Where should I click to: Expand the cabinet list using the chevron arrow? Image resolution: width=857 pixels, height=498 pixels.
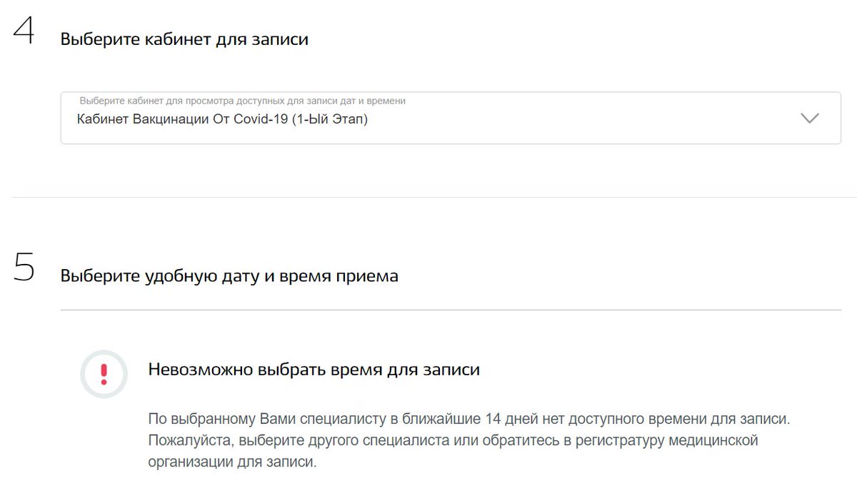tap(809, 118)
